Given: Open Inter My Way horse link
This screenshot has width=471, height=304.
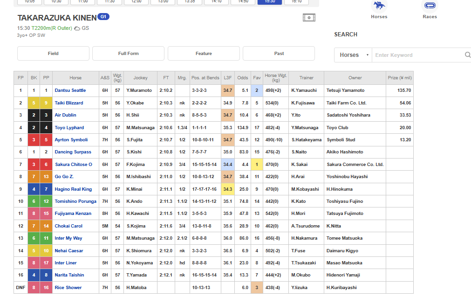Looking at the screenshot, I should pos(68,238).
